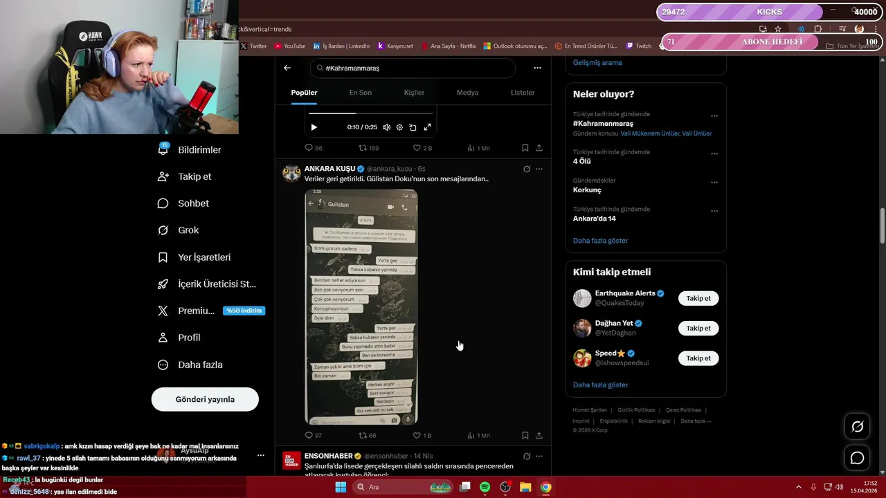Open options for Korkunç trend
This screenshot has height=498, width=886.
pos(714,183)
